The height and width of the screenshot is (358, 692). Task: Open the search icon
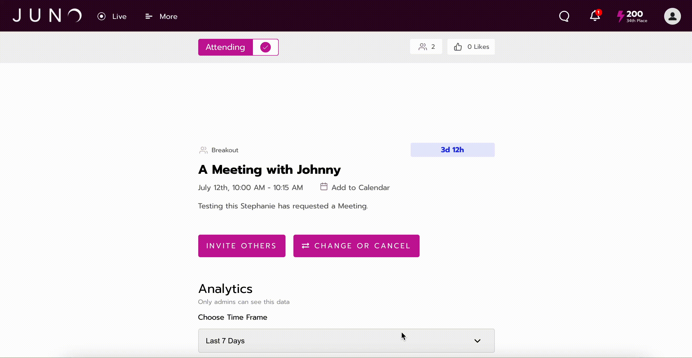coord(565,16)
